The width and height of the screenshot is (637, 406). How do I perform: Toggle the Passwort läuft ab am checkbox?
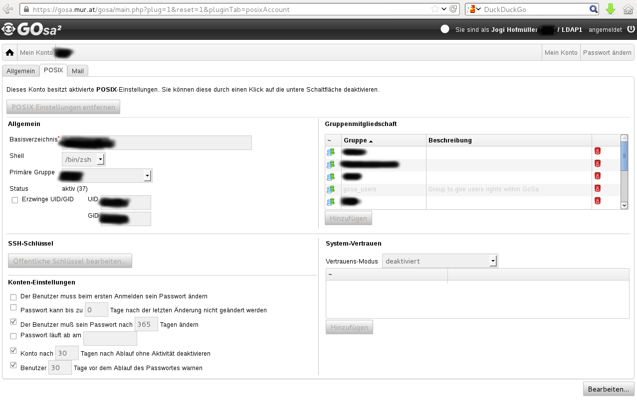[13, 336]
